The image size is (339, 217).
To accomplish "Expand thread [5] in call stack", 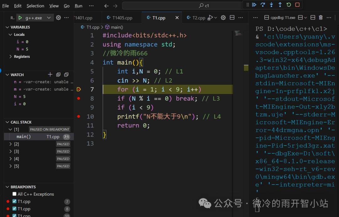I will pyautogui.click(x=10, y=166).
